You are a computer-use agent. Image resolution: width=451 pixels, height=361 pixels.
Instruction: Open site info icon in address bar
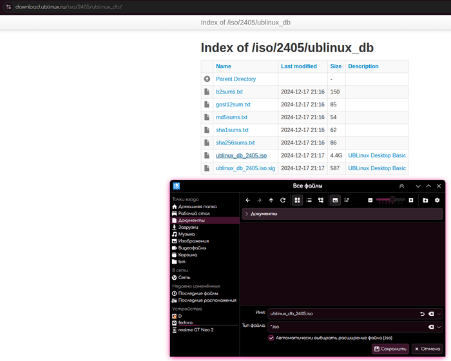pyautogui.click(x=8, y=7)
